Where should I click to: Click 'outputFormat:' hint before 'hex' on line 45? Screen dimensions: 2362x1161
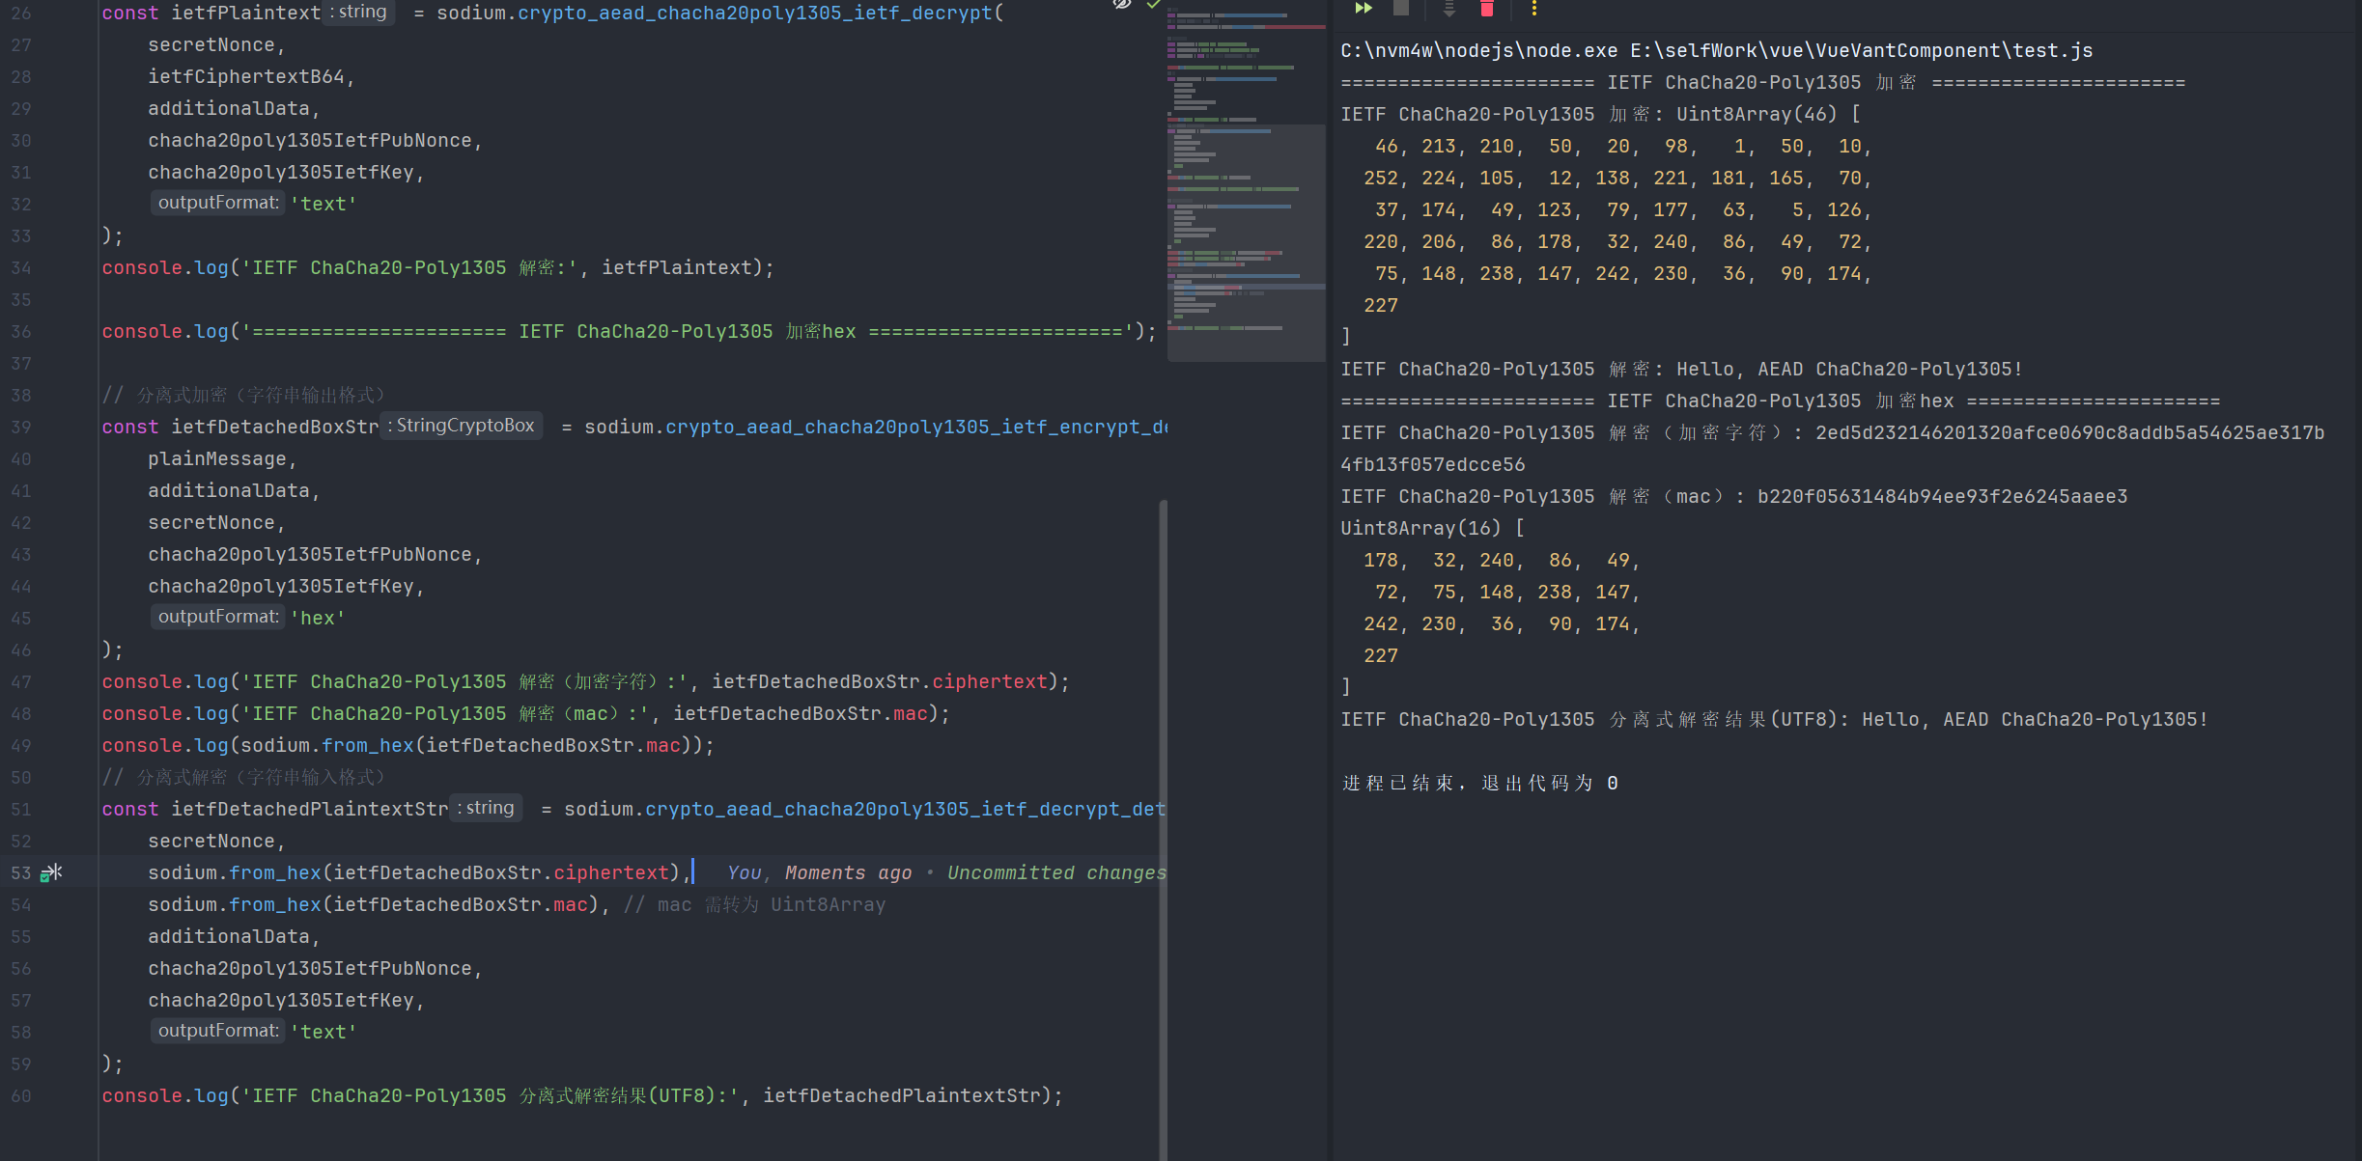click(218, 617)
